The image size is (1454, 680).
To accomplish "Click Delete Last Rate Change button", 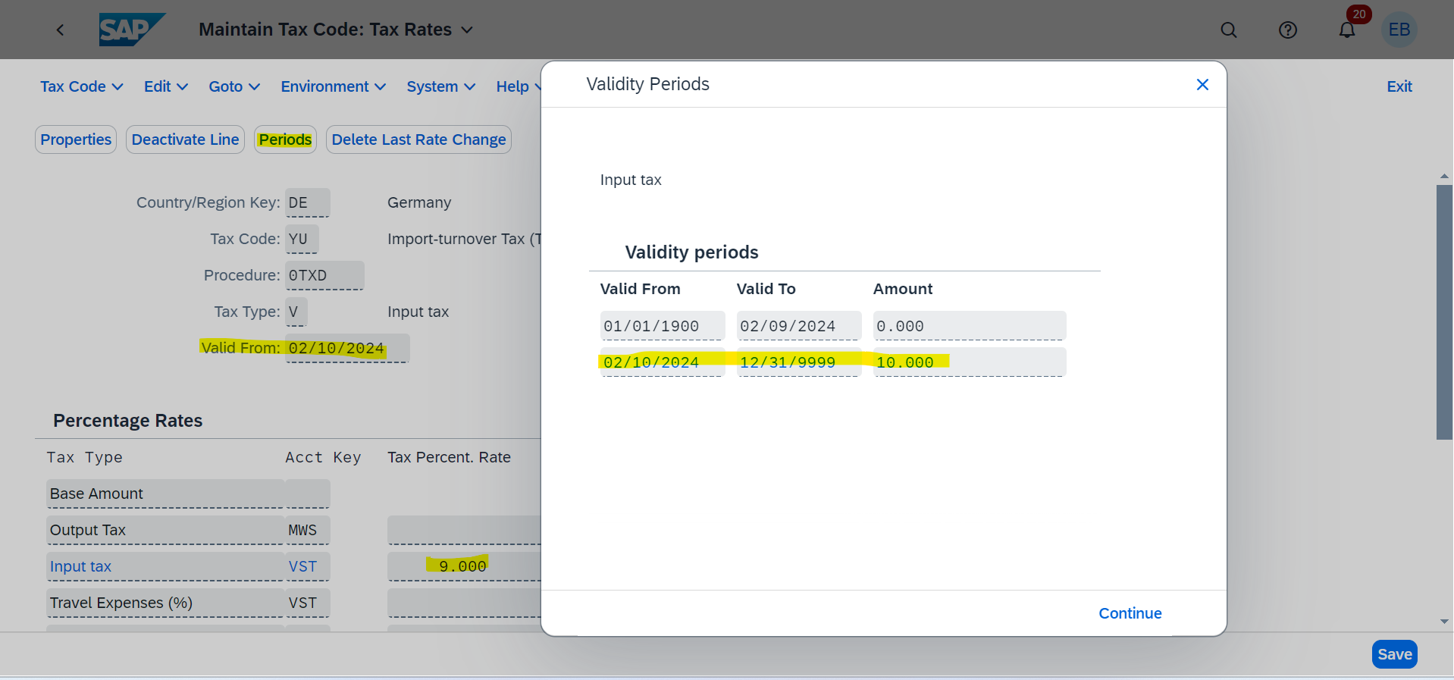I will click(418, 139).
